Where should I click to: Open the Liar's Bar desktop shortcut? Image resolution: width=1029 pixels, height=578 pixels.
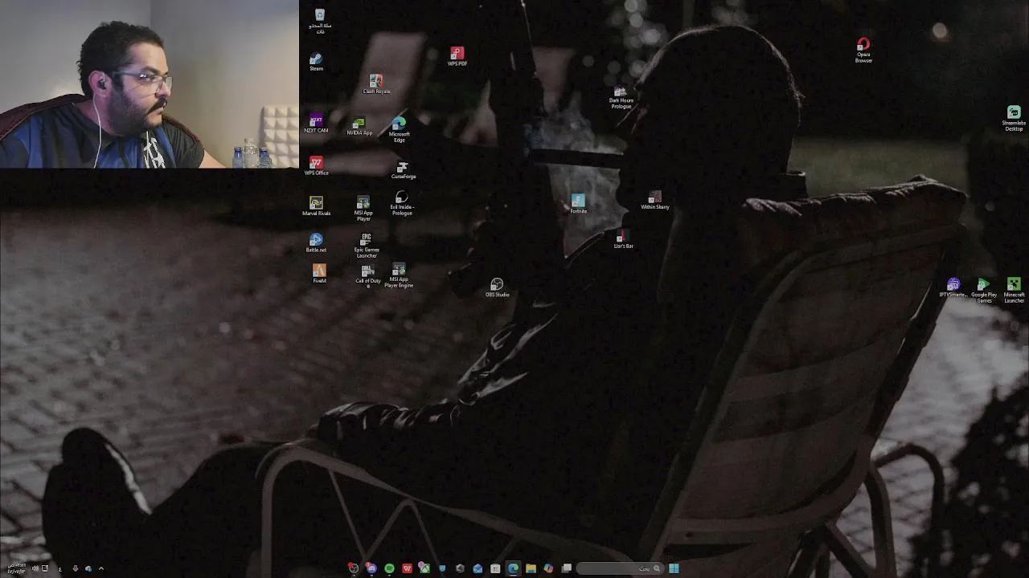(x=623, y=239)
